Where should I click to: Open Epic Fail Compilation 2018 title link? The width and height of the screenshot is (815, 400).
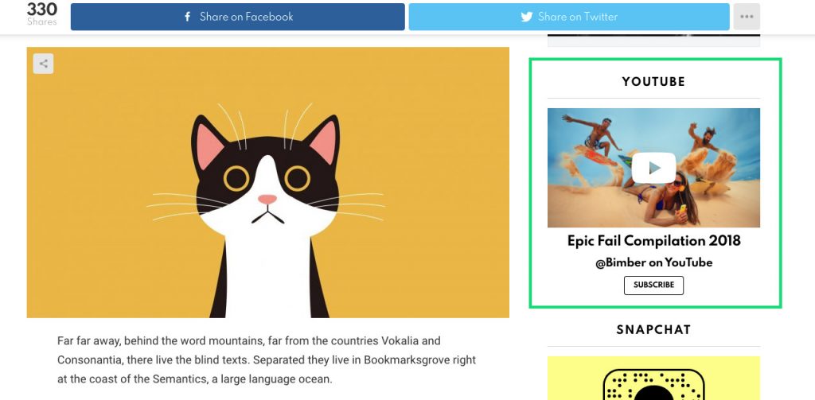click(x=654, y=241)
